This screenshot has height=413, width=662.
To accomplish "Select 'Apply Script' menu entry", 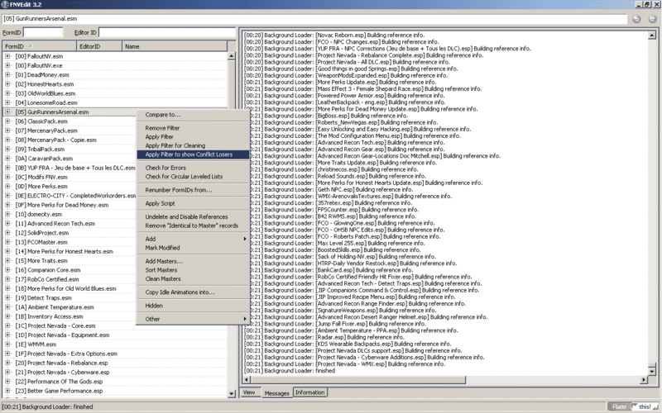I will 193,203.
